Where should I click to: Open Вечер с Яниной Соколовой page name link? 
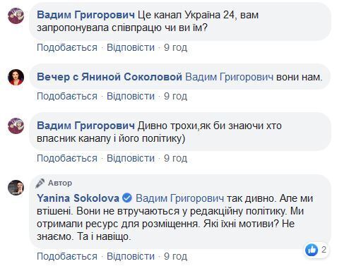tap(110, 77)
